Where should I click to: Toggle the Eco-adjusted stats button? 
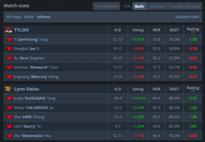[x=106, y=6]
